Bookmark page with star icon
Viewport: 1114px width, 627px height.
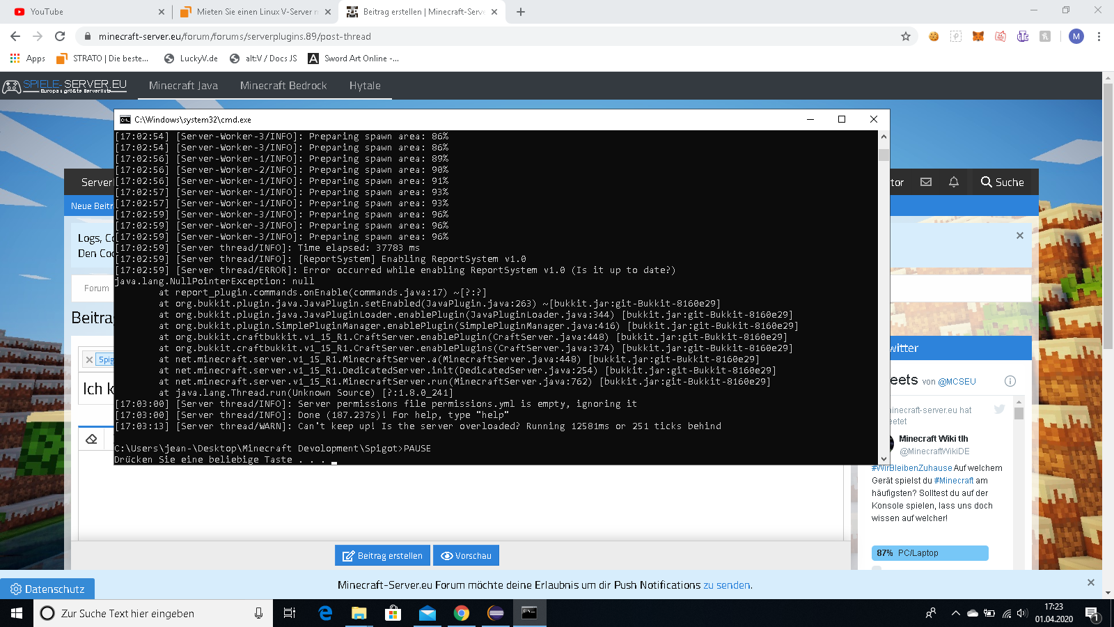[x=906, y=36]
